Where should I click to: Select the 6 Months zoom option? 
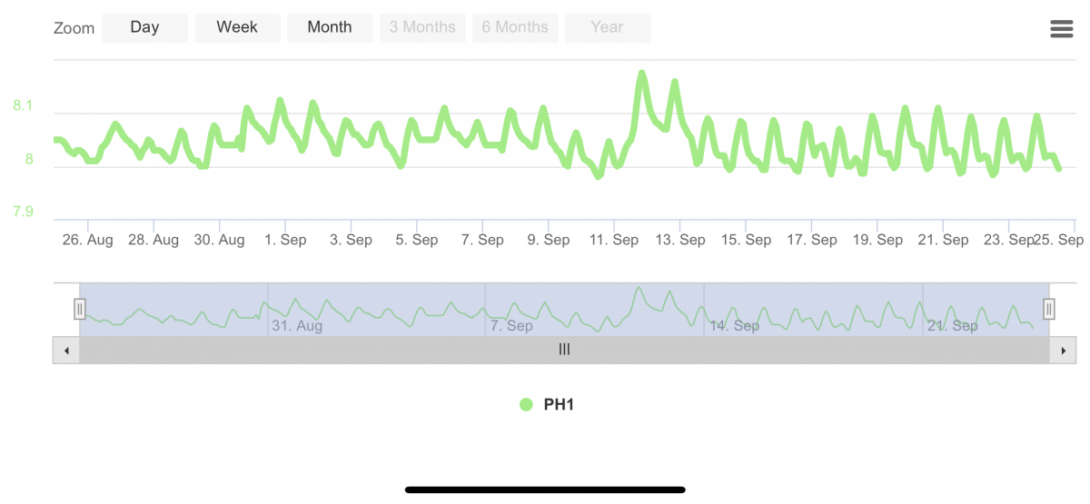click(x=515, y=27)
